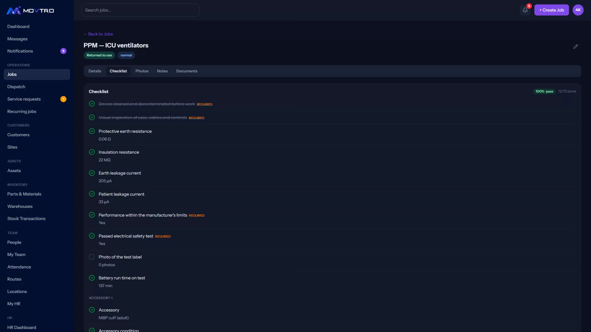
Task: Click the Movtro logo
Action: pos(30,10)
